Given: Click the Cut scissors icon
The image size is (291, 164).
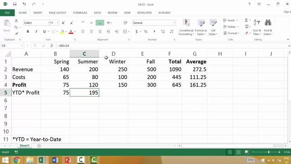Looking at the screenshot, I should (16, 20).
